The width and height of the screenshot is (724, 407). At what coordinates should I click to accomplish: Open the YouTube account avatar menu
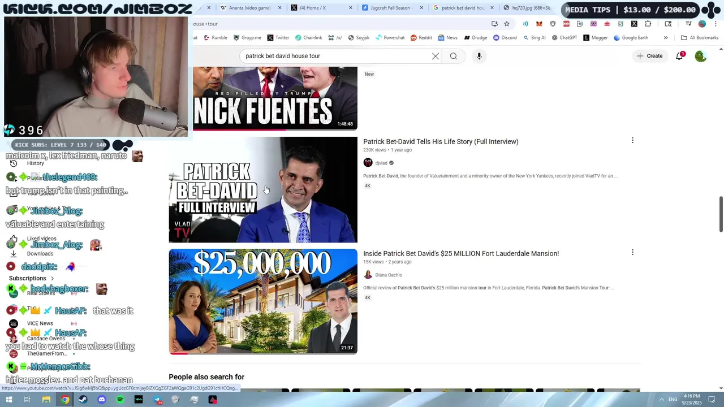[700, 56]
